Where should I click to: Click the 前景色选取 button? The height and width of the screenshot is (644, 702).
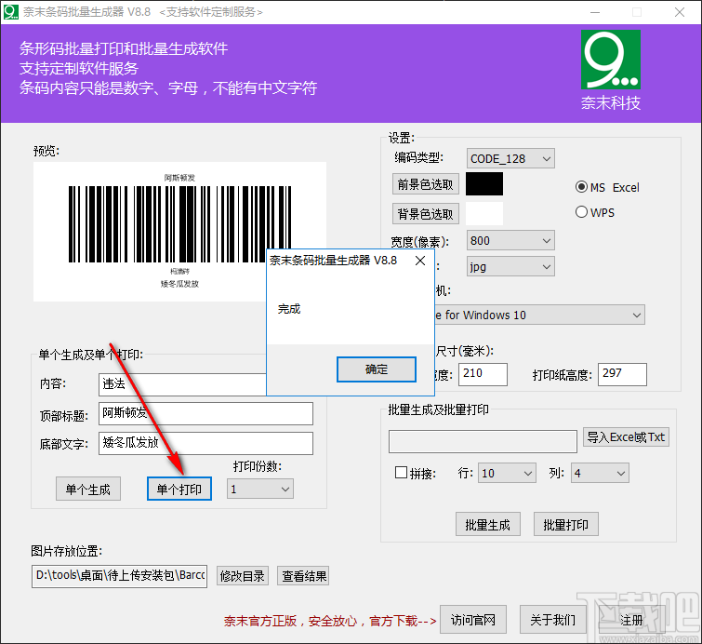pos(425,184)
